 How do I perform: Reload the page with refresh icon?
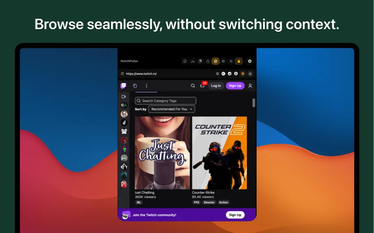pos(236,74)
